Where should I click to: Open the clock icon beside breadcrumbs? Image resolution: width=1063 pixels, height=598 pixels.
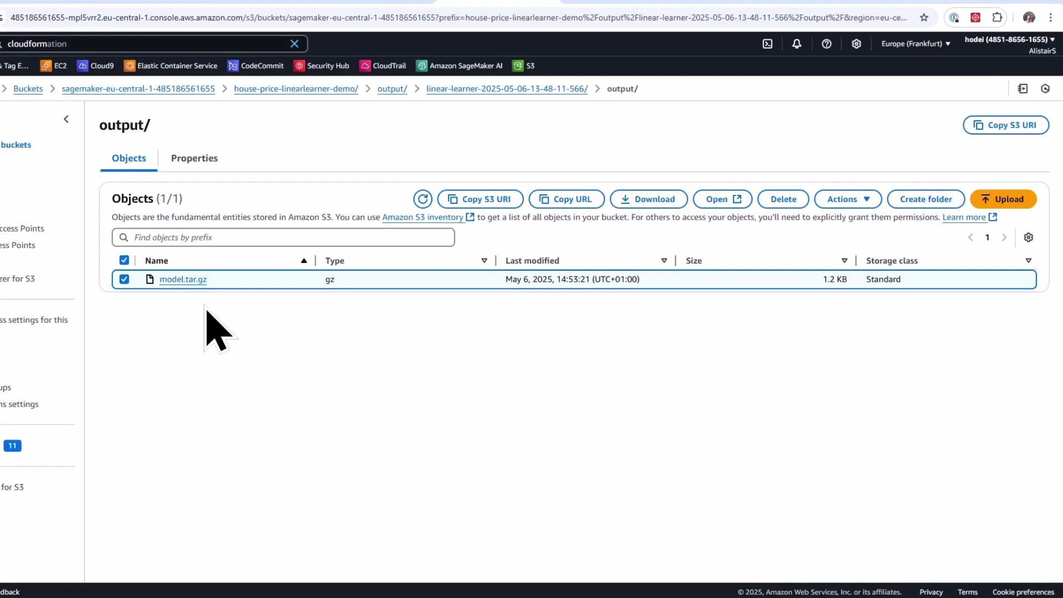(1045, 89)
